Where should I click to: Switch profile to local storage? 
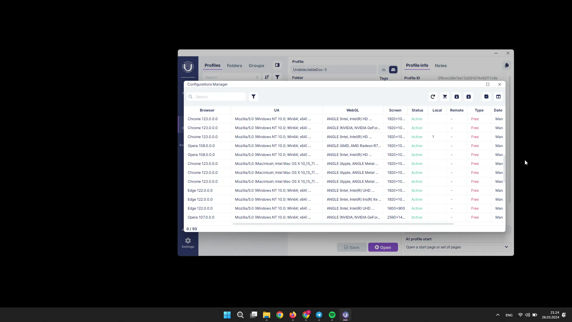(x=393, y=70)
